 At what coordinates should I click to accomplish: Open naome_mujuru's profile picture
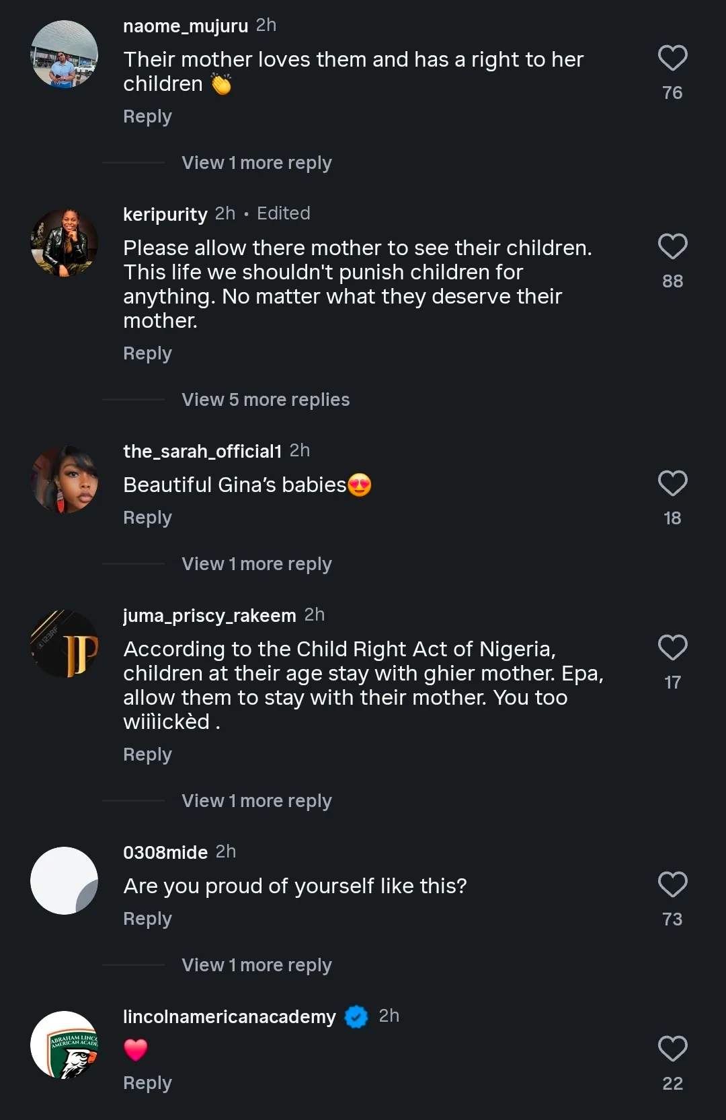click(65, 55)
